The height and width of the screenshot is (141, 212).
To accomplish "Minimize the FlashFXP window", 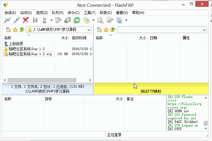I will (x=183, y=4).
